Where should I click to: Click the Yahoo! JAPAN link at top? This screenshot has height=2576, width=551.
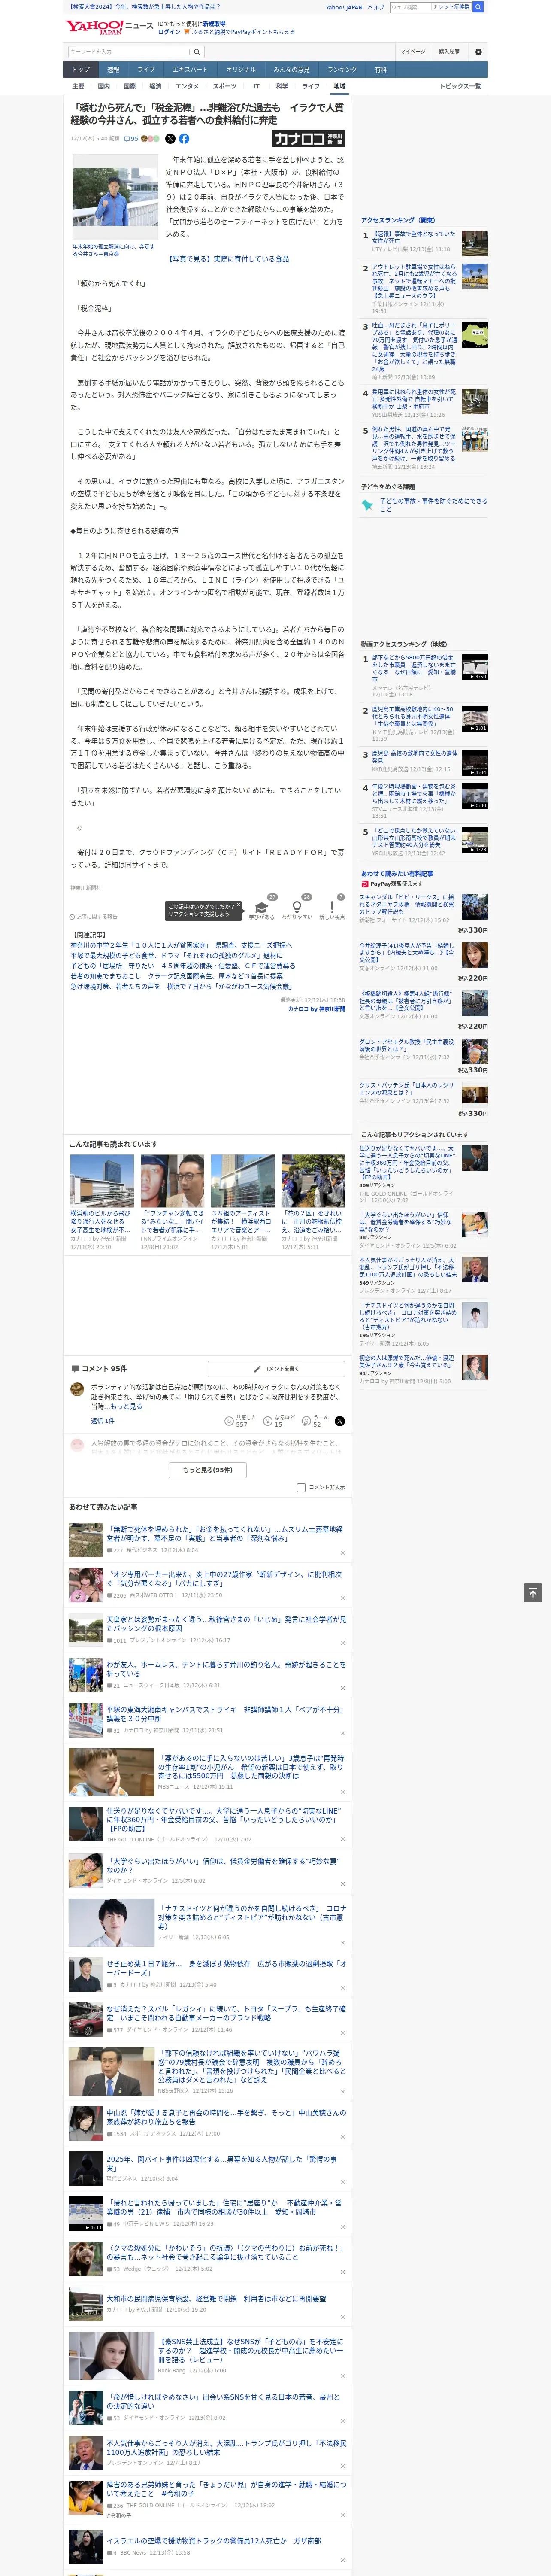pyautogui.click(x=344, y=7)
